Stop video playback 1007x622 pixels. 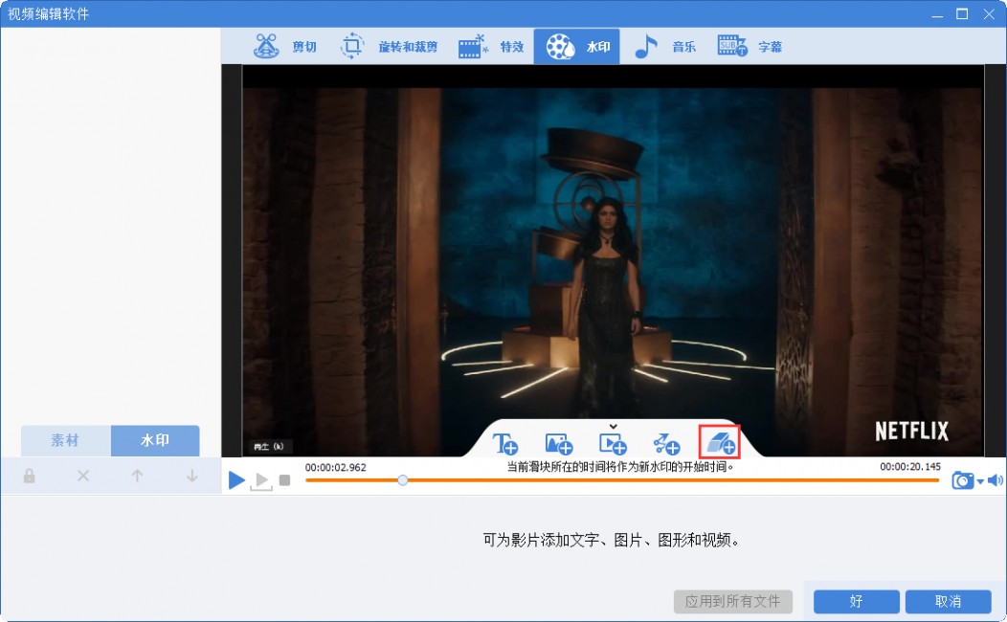tap(285, 480)
